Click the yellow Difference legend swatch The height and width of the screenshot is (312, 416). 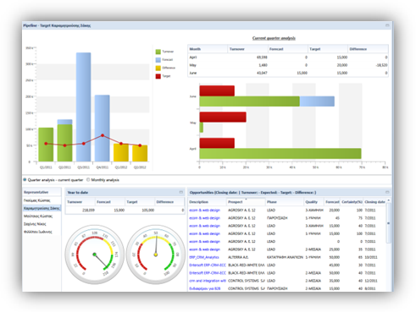pos(158,68)
